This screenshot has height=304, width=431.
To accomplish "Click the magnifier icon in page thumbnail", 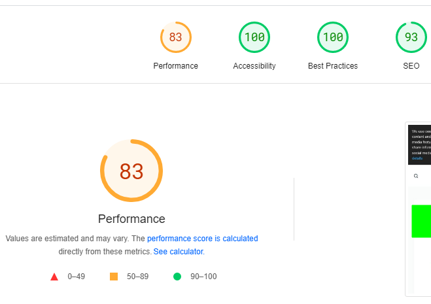I will pyautogui.click(x=416, y=176).
